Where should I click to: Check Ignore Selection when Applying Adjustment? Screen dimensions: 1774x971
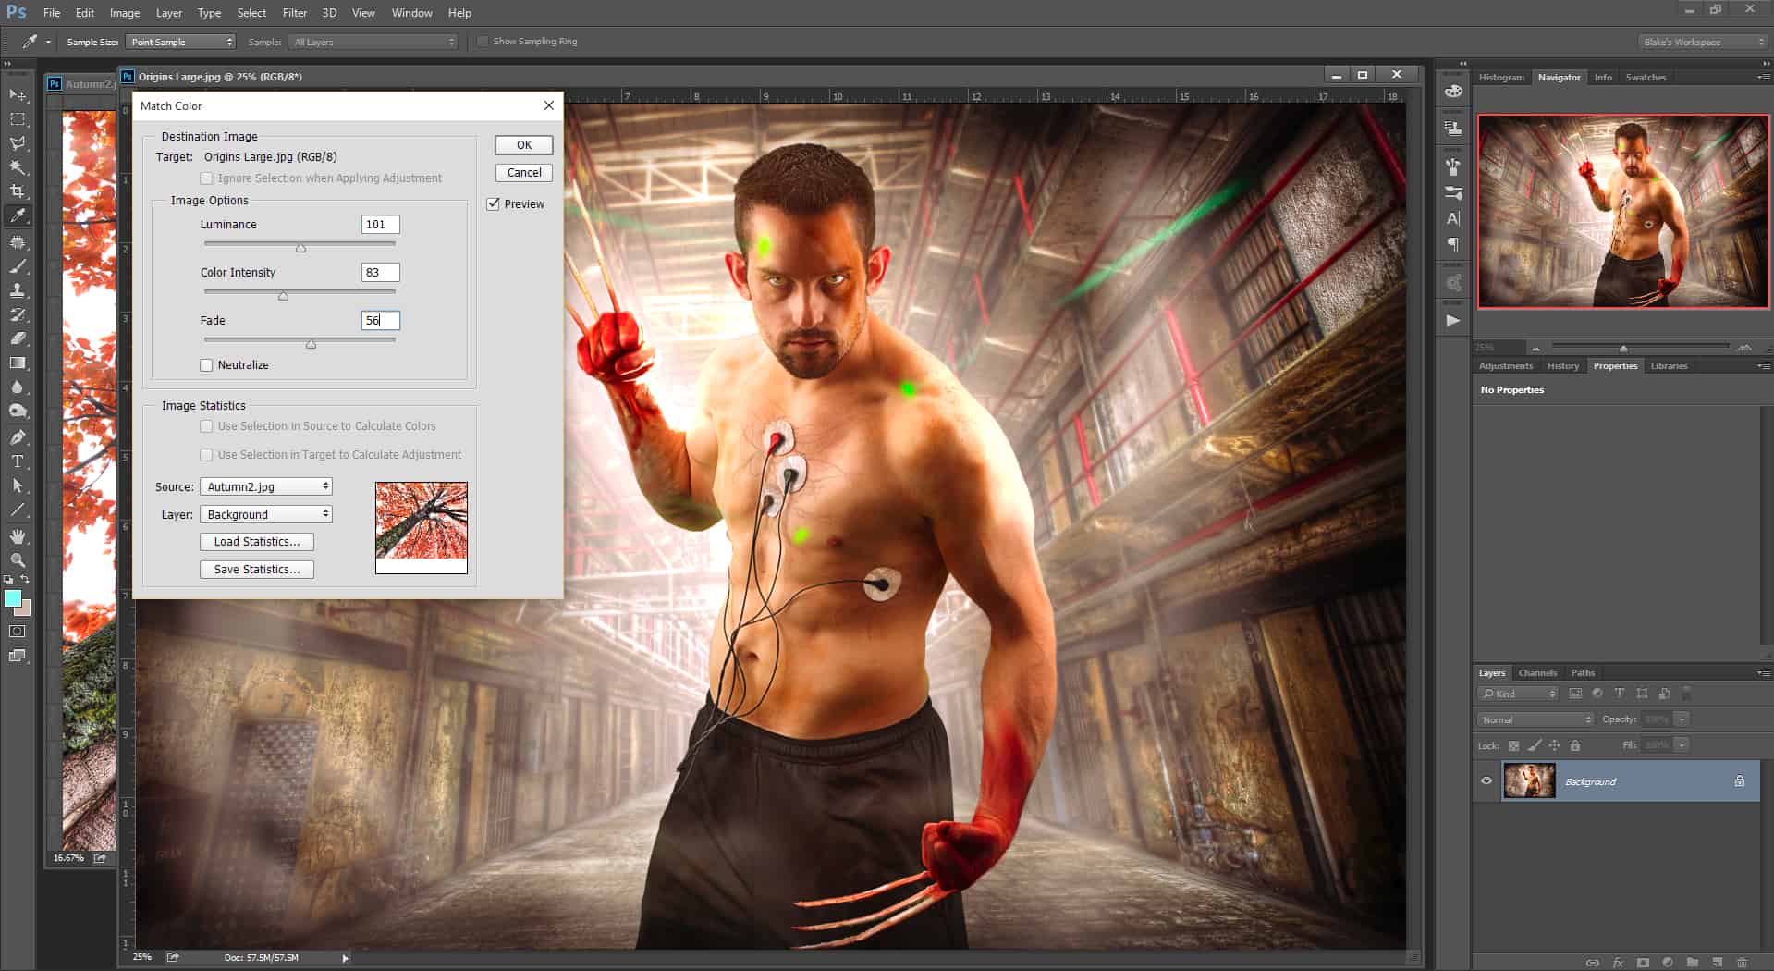(x=206, y=178)
